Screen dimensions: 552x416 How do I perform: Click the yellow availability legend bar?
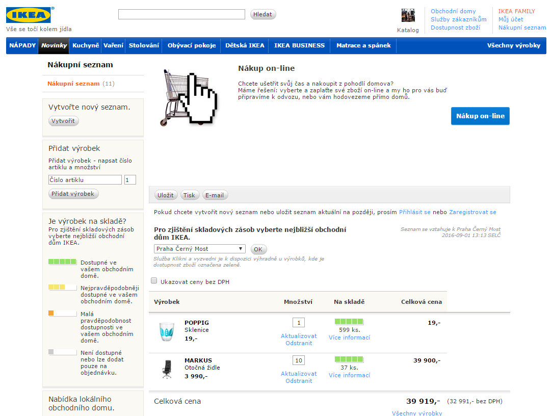pos(62,288)
